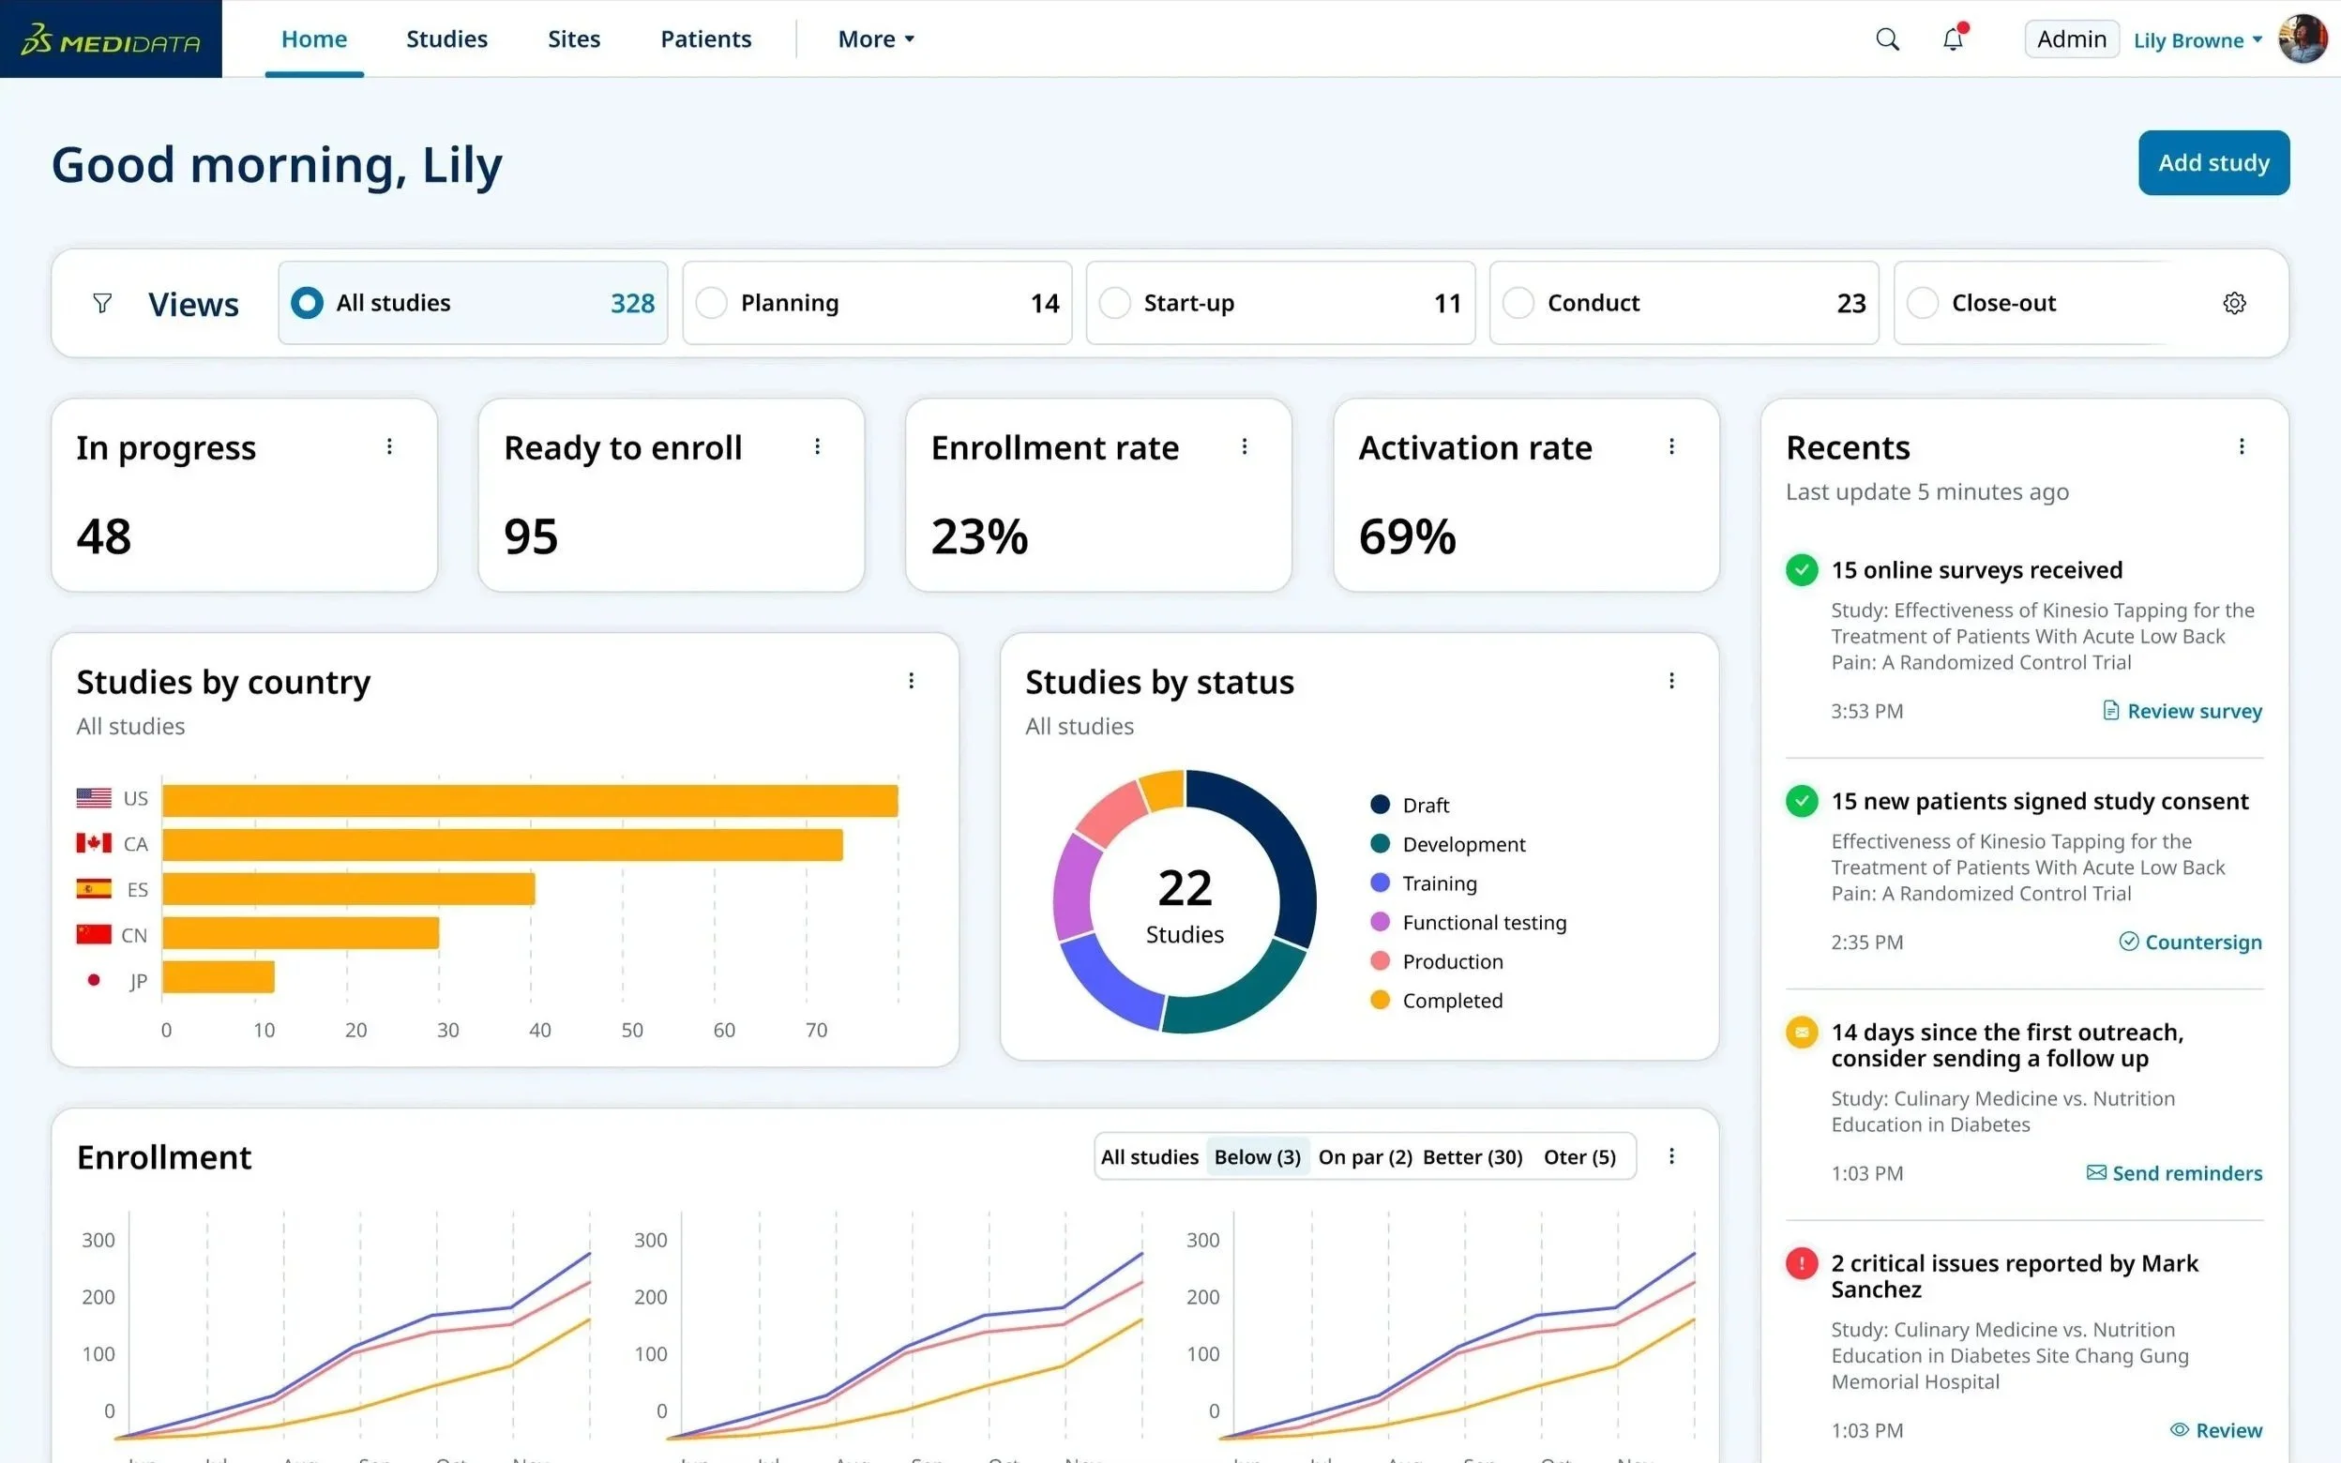
Task: Click the Send reminders link
Action: 2175,1174
